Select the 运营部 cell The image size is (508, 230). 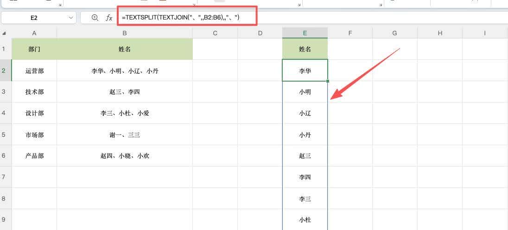pyautogui.click(x=34, y=70)
